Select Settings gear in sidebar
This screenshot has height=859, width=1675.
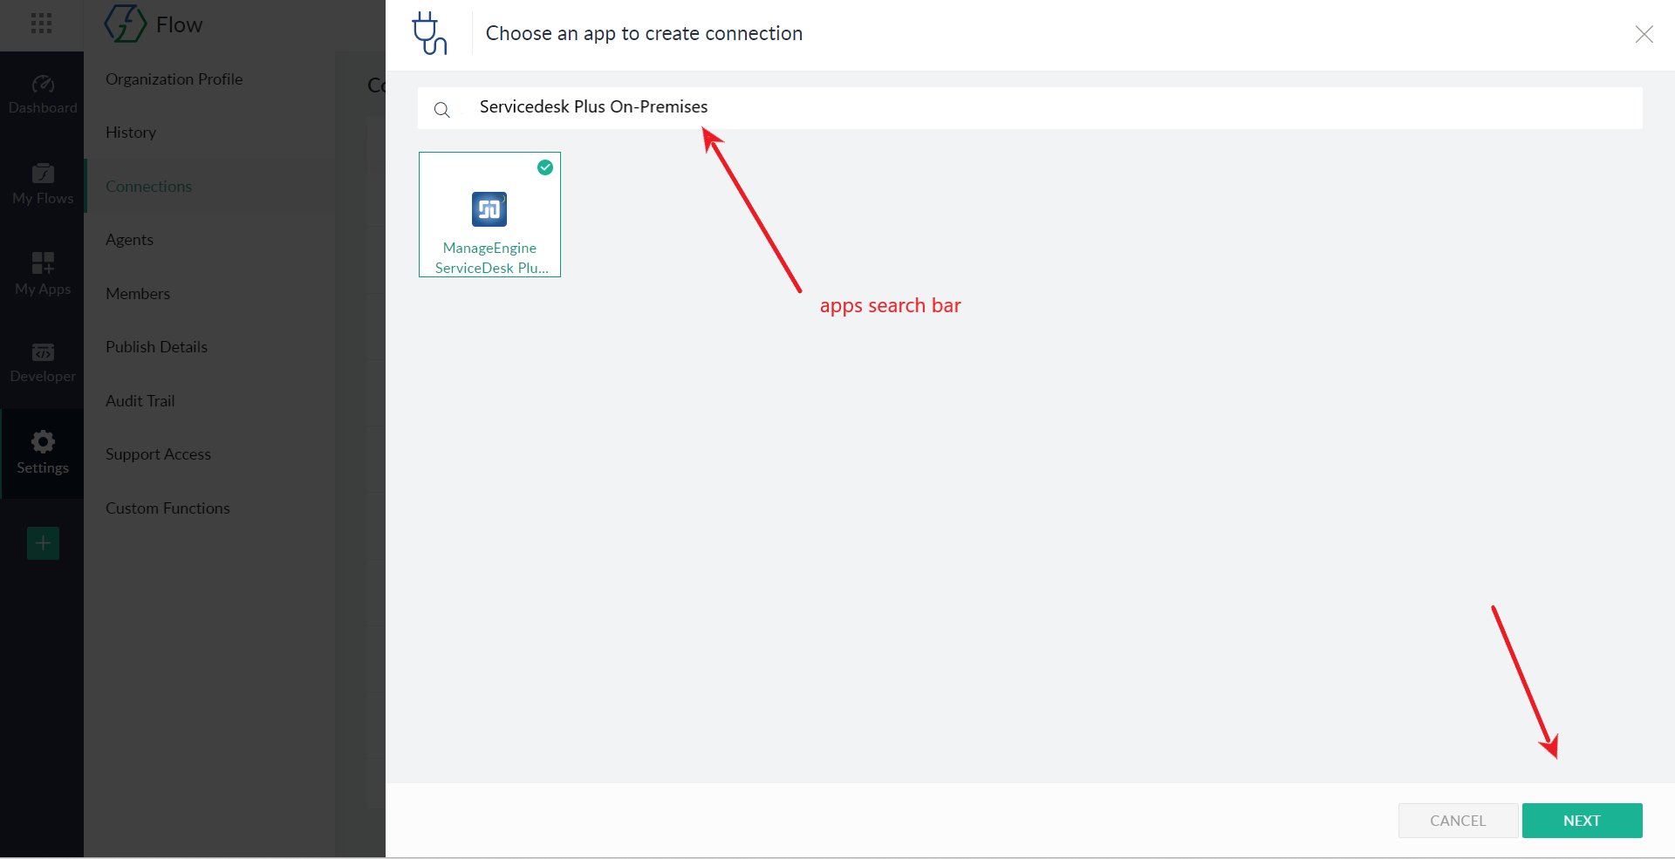pos(42,453)
